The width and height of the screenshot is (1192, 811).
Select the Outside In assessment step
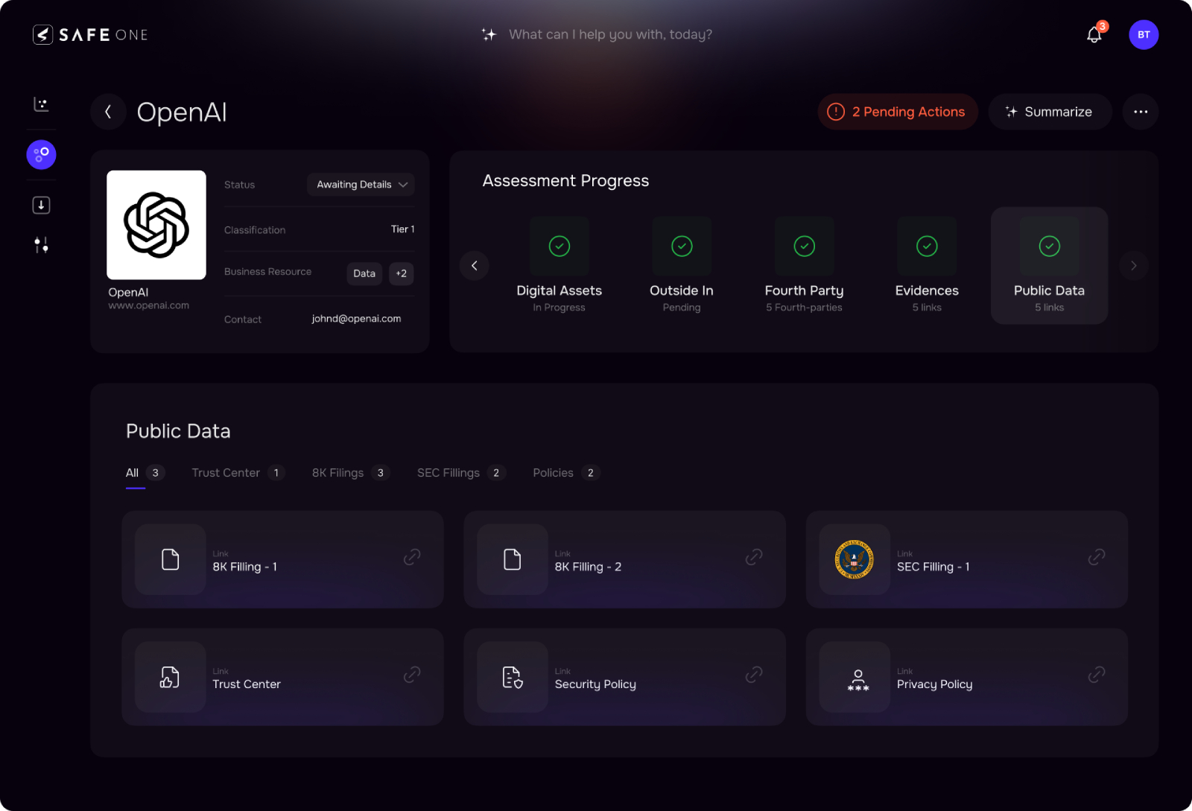[682, 266]
